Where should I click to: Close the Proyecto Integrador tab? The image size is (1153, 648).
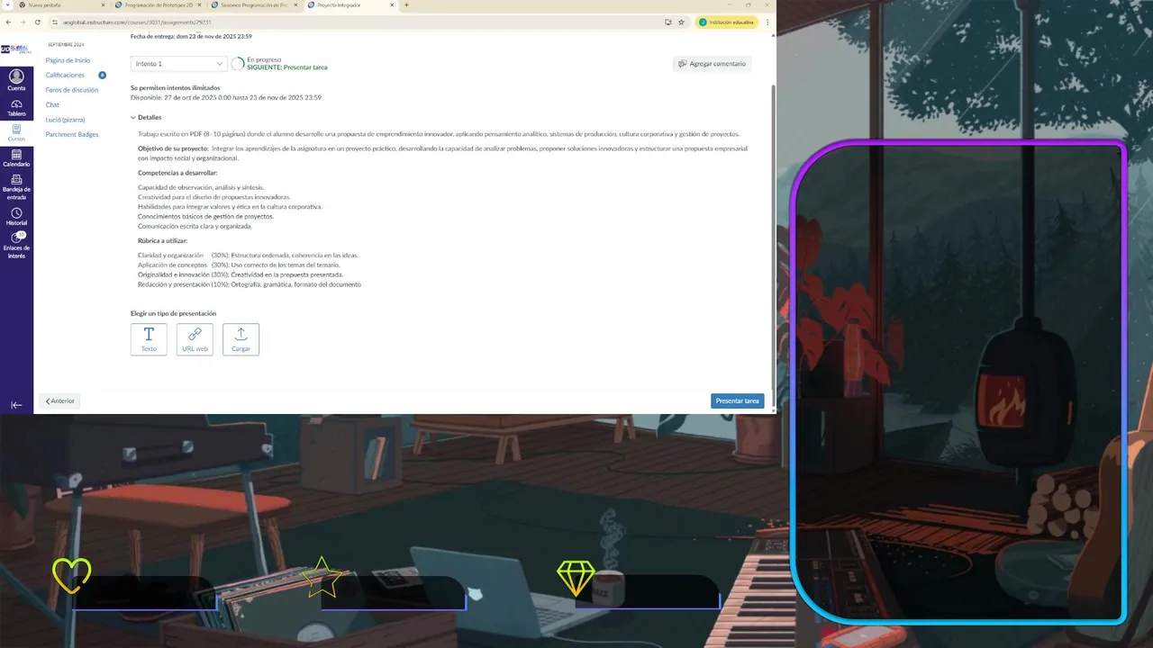[x=392, y=5]
